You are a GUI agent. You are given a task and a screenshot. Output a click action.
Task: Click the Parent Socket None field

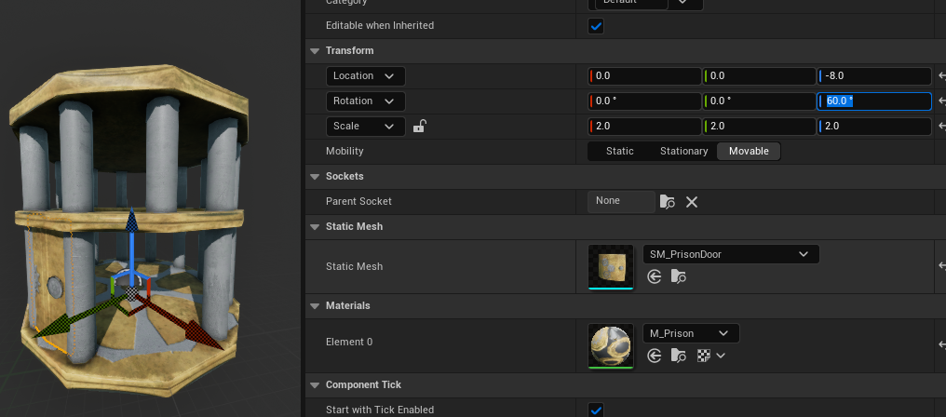[x=621, y=201]
